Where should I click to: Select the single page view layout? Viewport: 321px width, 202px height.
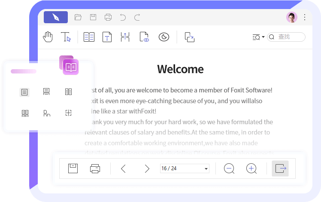click(x=24, y=92)
